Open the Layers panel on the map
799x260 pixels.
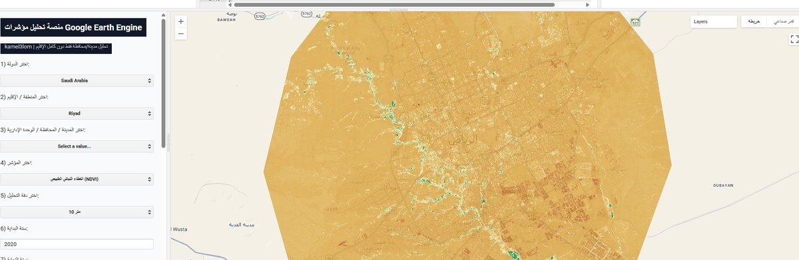click(x=713, y=21)
